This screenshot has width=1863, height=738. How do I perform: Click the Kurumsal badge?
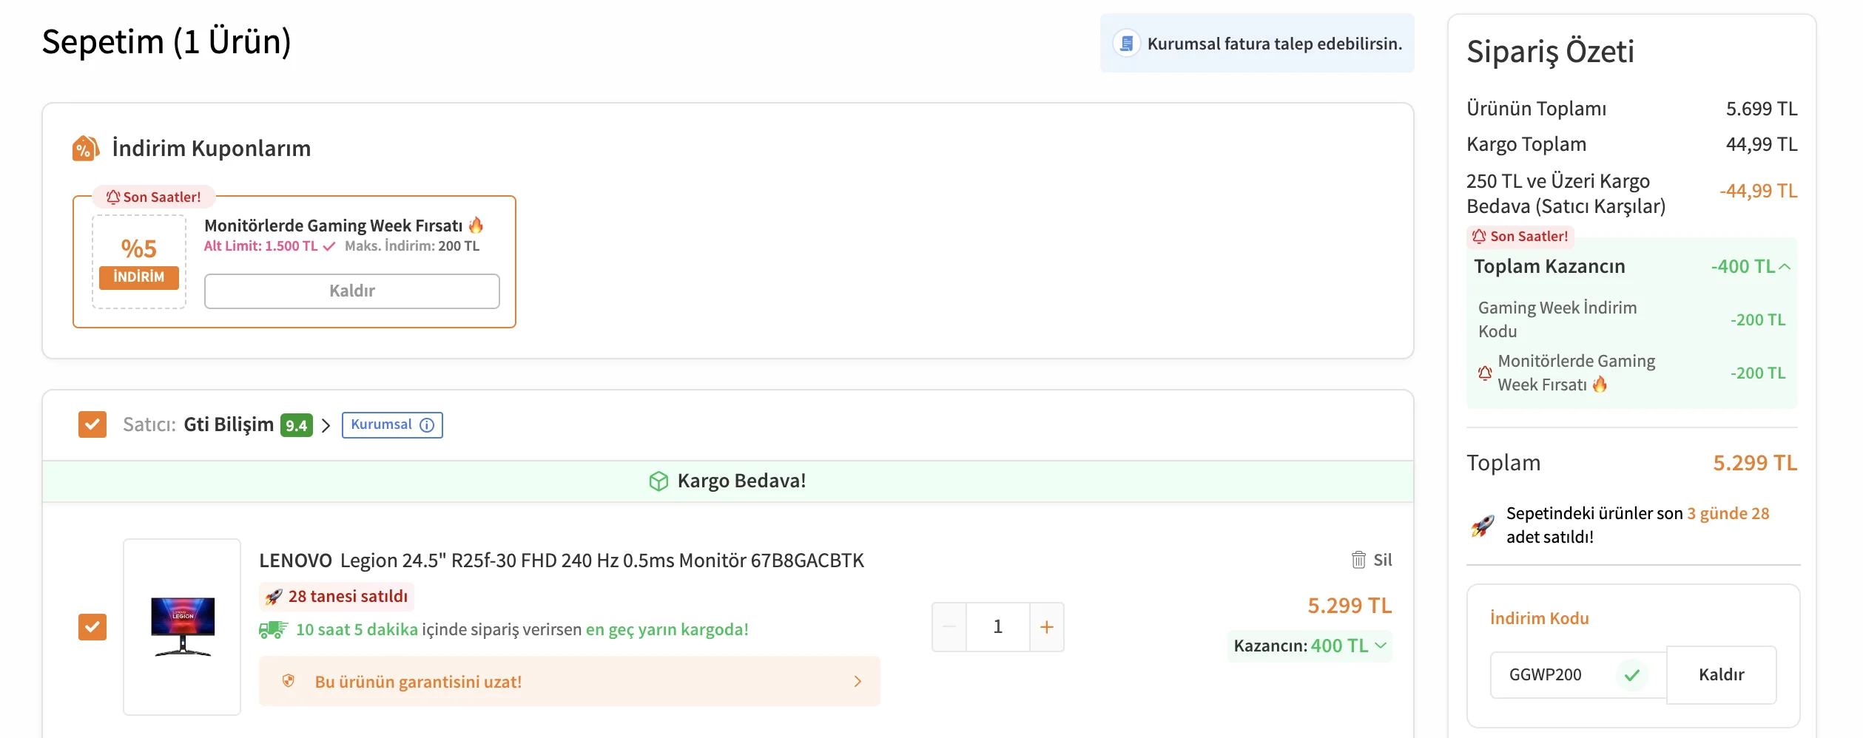click(x=392, y=425)
